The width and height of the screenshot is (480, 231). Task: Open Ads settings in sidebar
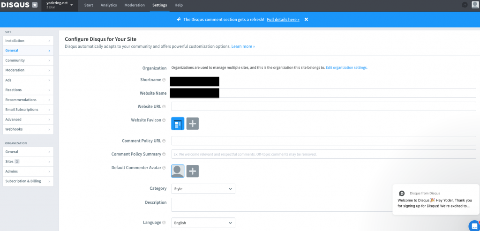28,80
